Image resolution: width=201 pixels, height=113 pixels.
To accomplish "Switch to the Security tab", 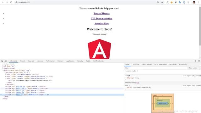I will (x=80, y=61).
